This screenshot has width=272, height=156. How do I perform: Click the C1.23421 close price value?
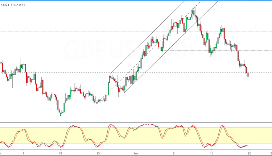(x=18, y=5)
